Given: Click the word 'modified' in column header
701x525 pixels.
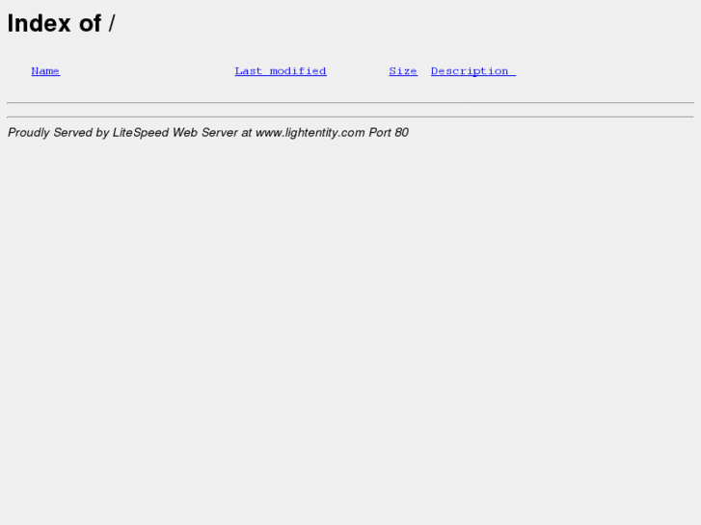Looking at the screenshot, I should (298, 71).
